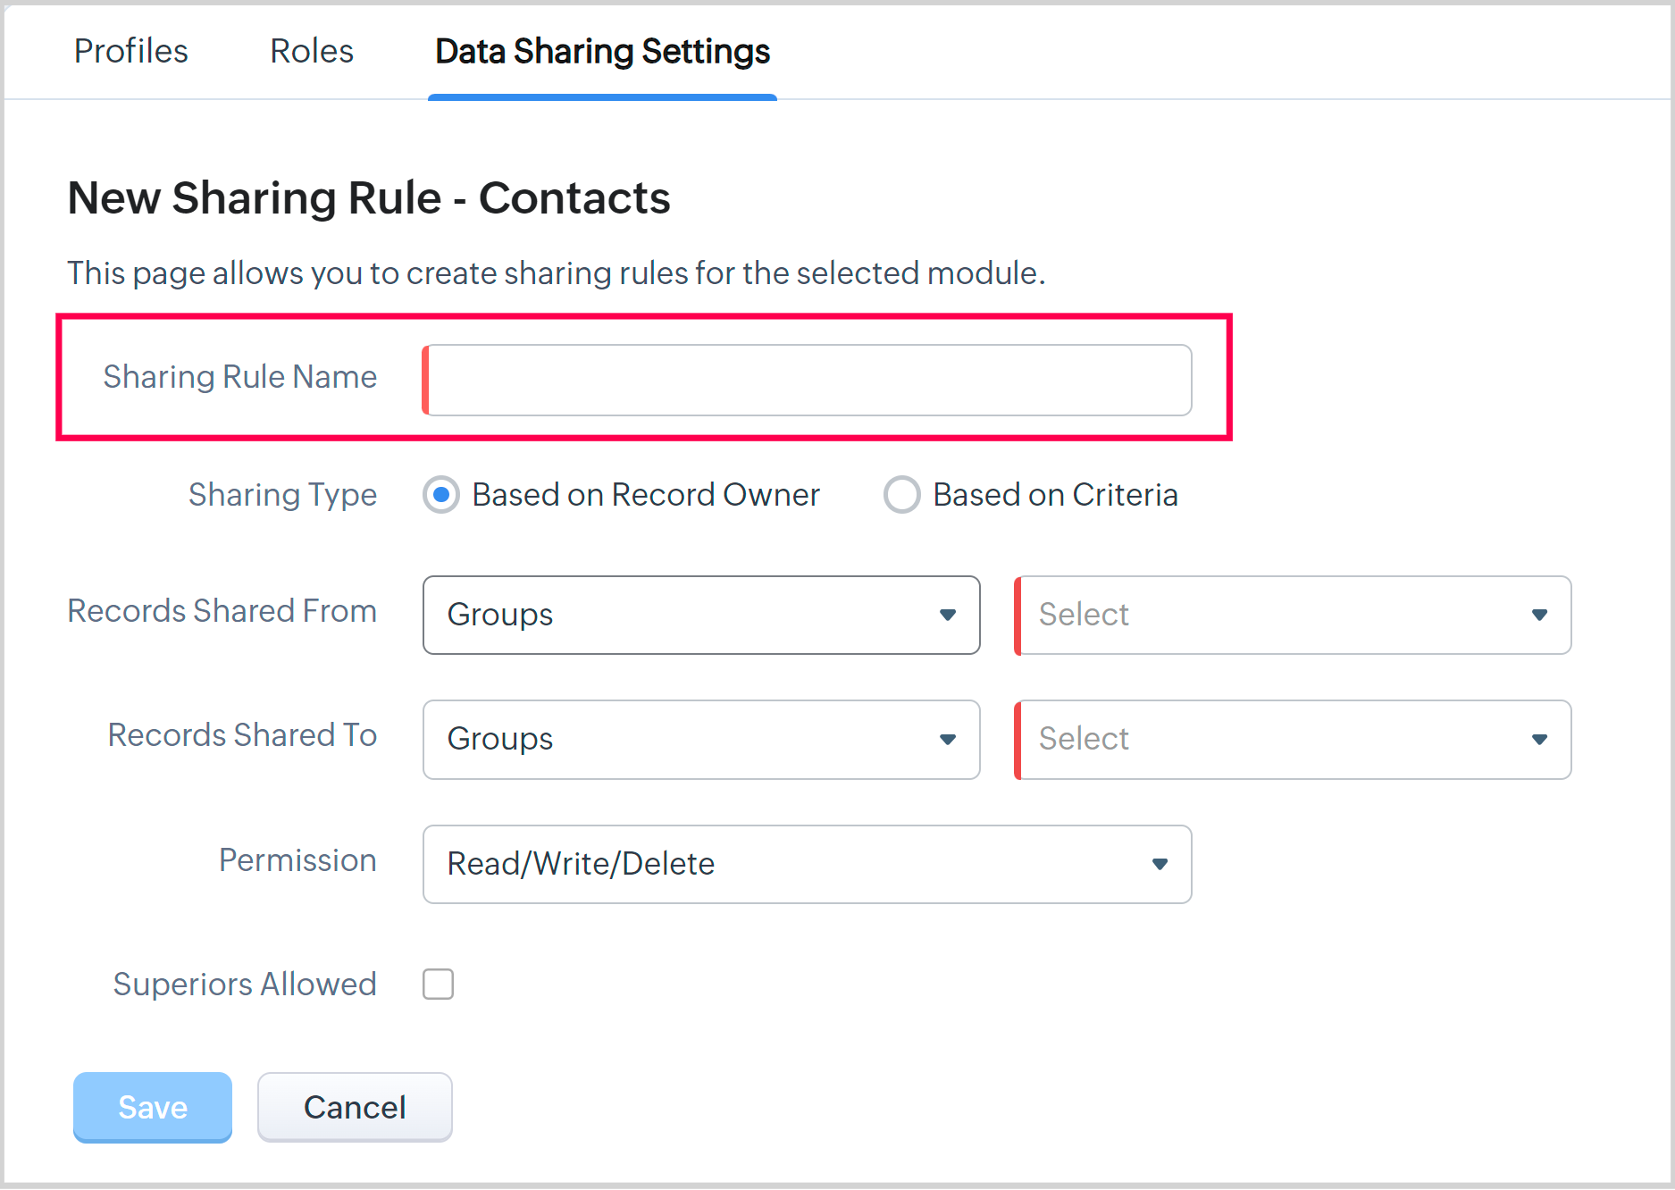Select the Data Sharing Settings tab
This screenshot has width=1675, height=1190.
point(602,51)
